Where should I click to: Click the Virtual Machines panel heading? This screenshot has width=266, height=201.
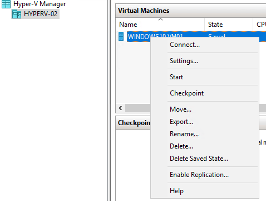click(x=144, y=11)
